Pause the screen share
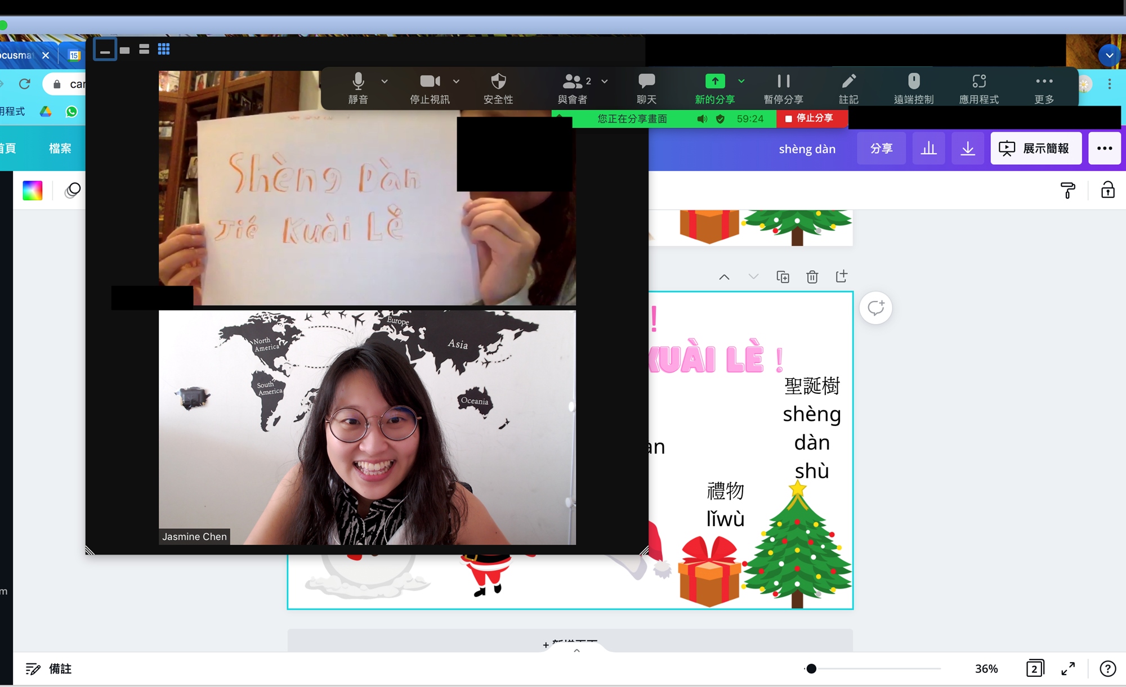Image resolution: width=1126 pixels, height=687 pixels. click(783, 82)
